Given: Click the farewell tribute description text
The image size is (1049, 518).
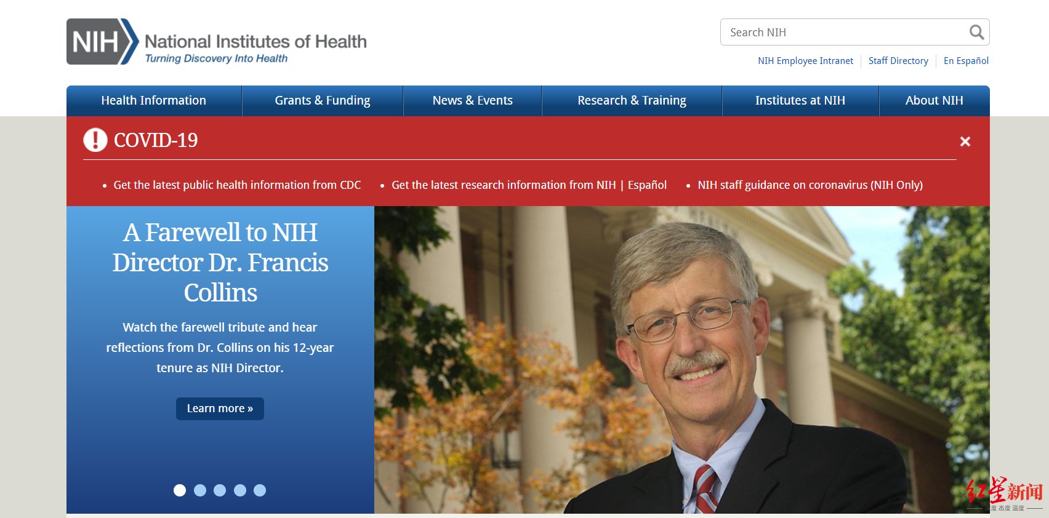Looking at the screenshot, I should point(220,348).
